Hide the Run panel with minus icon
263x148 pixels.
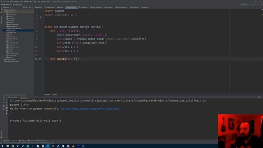pyautogui.click(x=262, y=97)
